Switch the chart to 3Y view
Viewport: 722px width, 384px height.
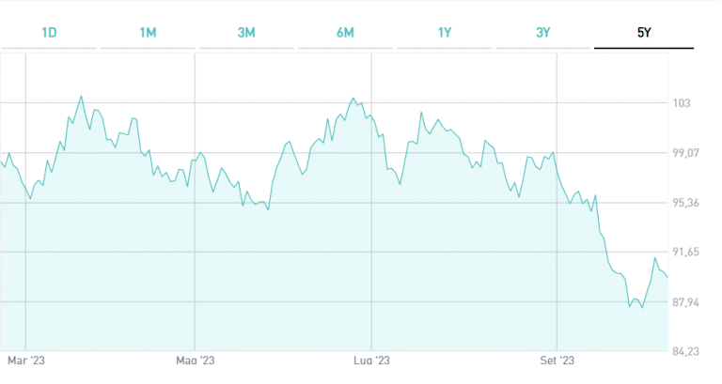pyautogui.click(x=543, y=33)
